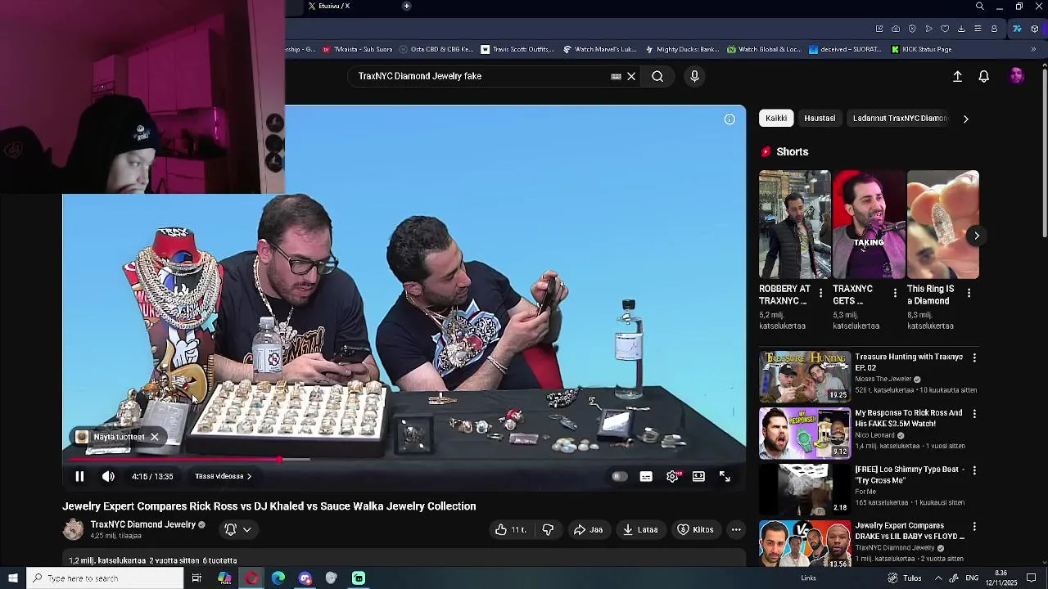Expand notification bell dropdown for channel
Image resolution: width=1048 pixels, height=589 pixels.
[x=238, y=529]
